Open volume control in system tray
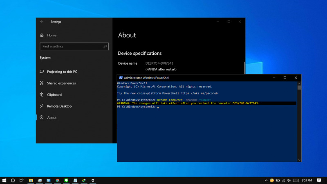Viewport: 327px width, 184px height. 289,180
